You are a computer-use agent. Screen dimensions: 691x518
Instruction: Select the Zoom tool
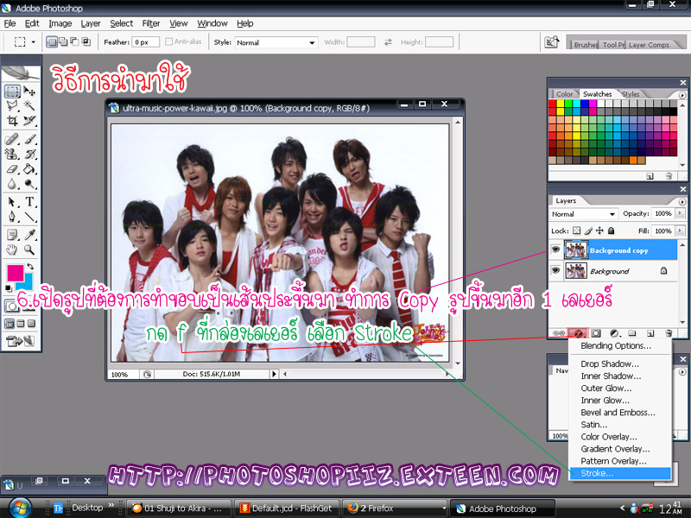[29, 250]
